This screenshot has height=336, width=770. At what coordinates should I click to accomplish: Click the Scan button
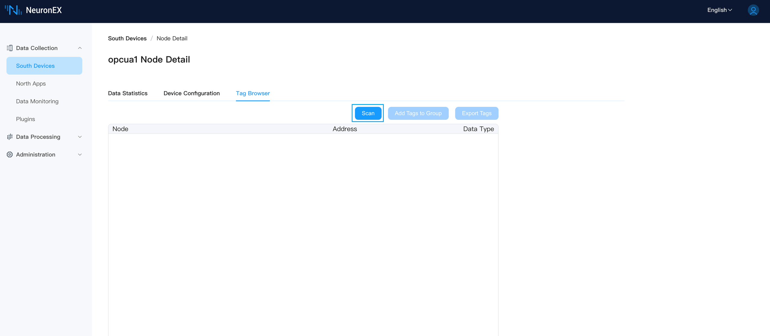(368, 113)
